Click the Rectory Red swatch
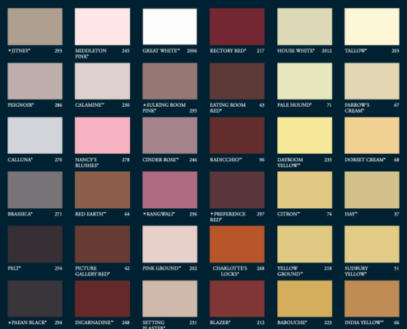This screenshot has height=329, width=407. point(237,26)
